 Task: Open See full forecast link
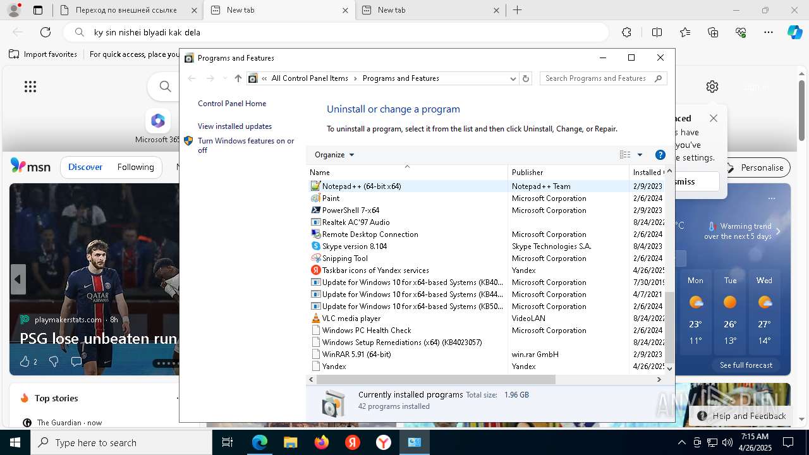click(746, 365)
